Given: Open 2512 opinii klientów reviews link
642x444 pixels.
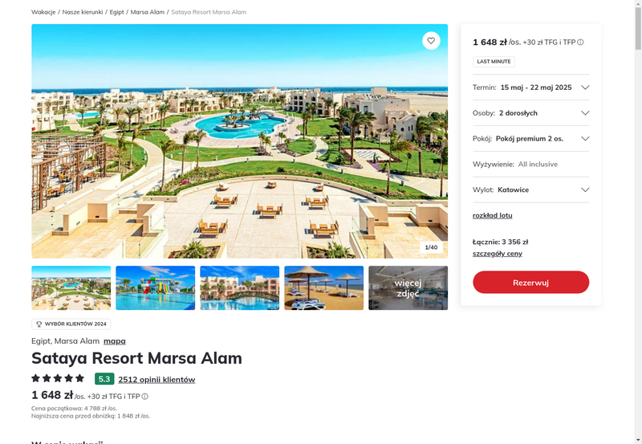Looking at the screenshot, I should [x=156, y=380].
